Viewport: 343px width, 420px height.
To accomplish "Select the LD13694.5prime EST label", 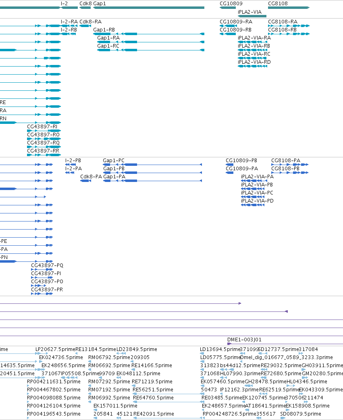I will point(220,349).
